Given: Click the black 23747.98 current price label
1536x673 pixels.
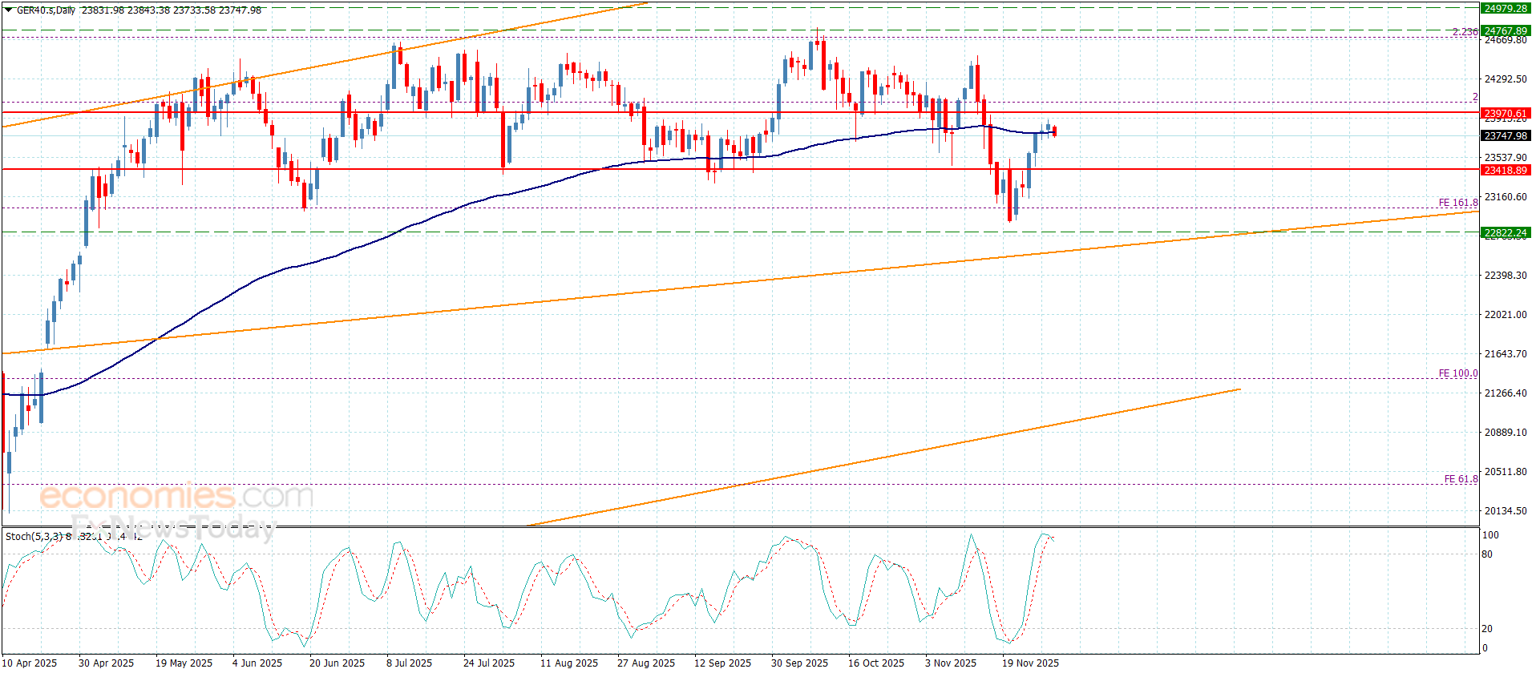Looking at the screenshot, I should (1505, 136).
